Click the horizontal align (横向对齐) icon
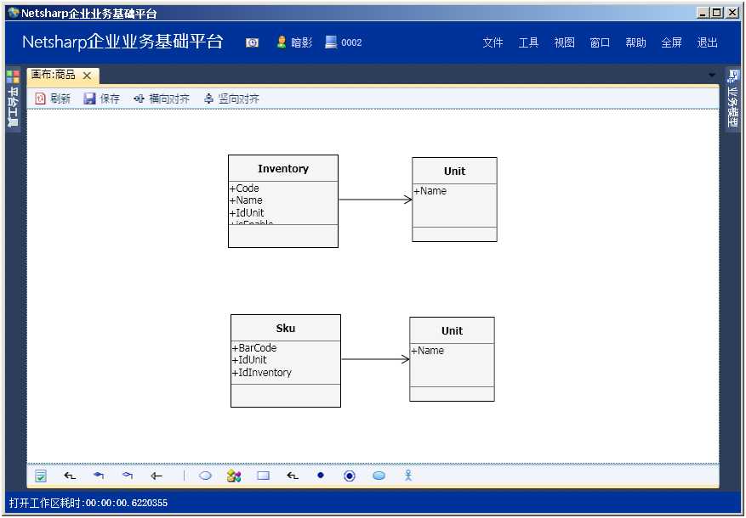The height and width of the screenshot is (518, 746). [139, 99]
